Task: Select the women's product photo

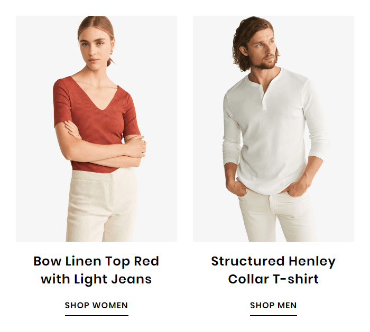Action: click(x=96, y=129)
